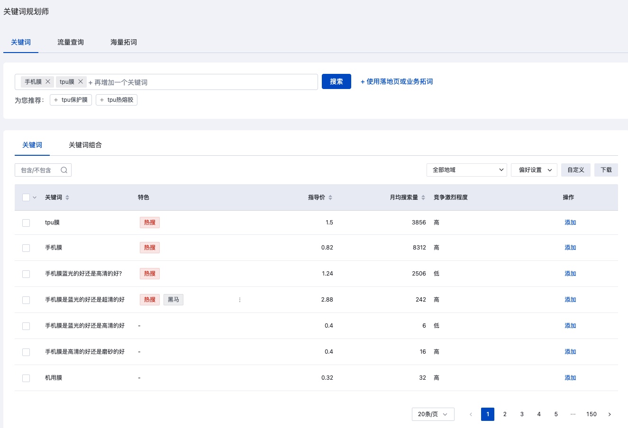
Task: Check the checkbox for the tpu膜 row
Action: pyautogui.click(x=26, y=223)
